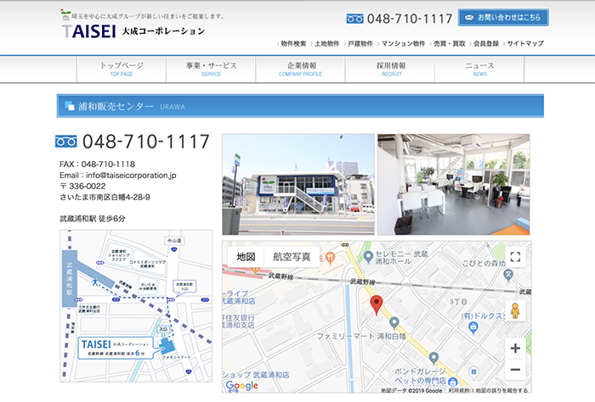Screen dimensions: 595x402
Task: Click the header free-dial phone icon
Action: tap(354, 19)
